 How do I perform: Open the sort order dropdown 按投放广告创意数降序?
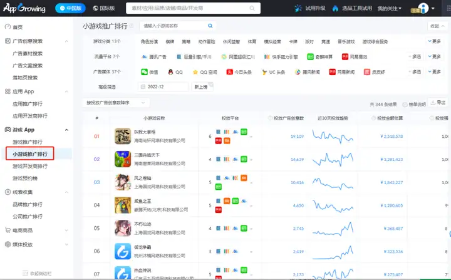point(116,103)
